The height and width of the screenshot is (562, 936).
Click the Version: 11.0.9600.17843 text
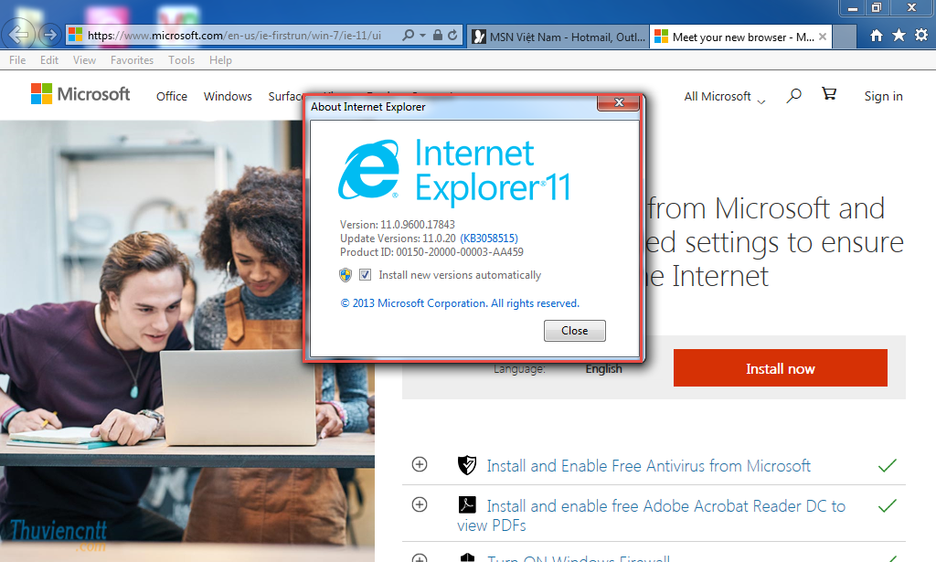click(397, 224)
